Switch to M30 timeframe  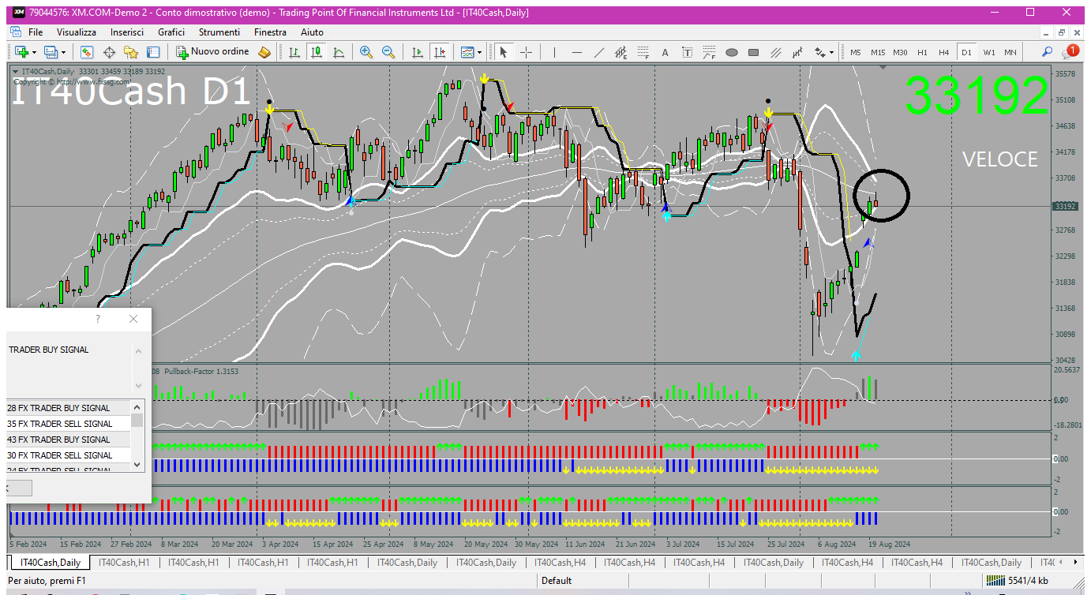click(900, 52)
